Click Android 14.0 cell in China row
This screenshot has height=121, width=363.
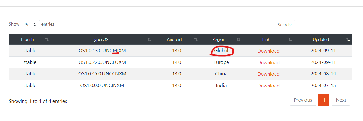coord(177,74)
